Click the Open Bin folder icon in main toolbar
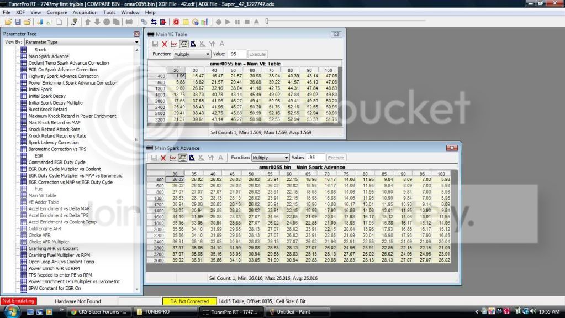The width and height of the screenshot is (565, 318). coord(8,22)
